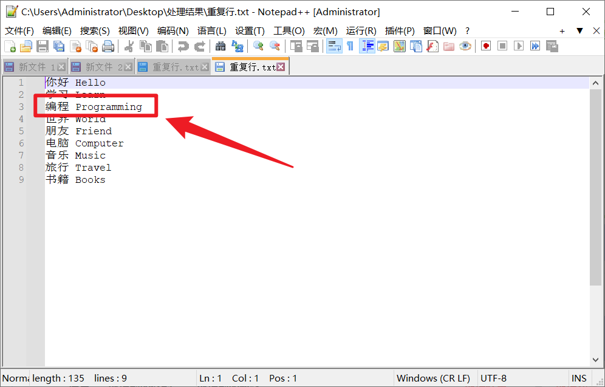
Task: Play back recorded macro icon
Action: tap(519, 46)
